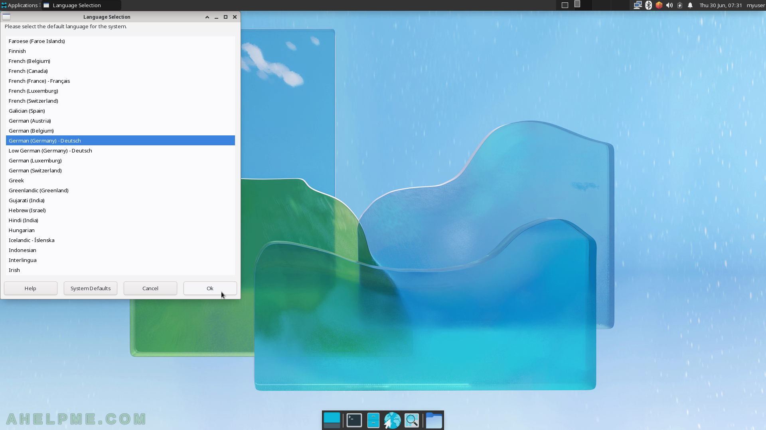Launch the Web Browser globe dock icon

pyautogui.click(x=392, y=420)
